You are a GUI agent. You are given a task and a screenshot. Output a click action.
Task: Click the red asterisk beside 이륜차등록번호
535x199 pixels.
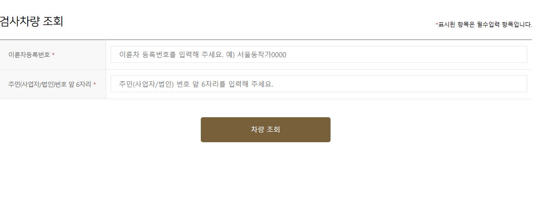coord(54,55)
